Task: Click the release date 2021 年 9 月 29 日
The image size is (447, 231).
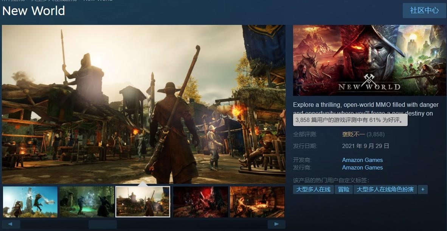Action: coord(365,146)
